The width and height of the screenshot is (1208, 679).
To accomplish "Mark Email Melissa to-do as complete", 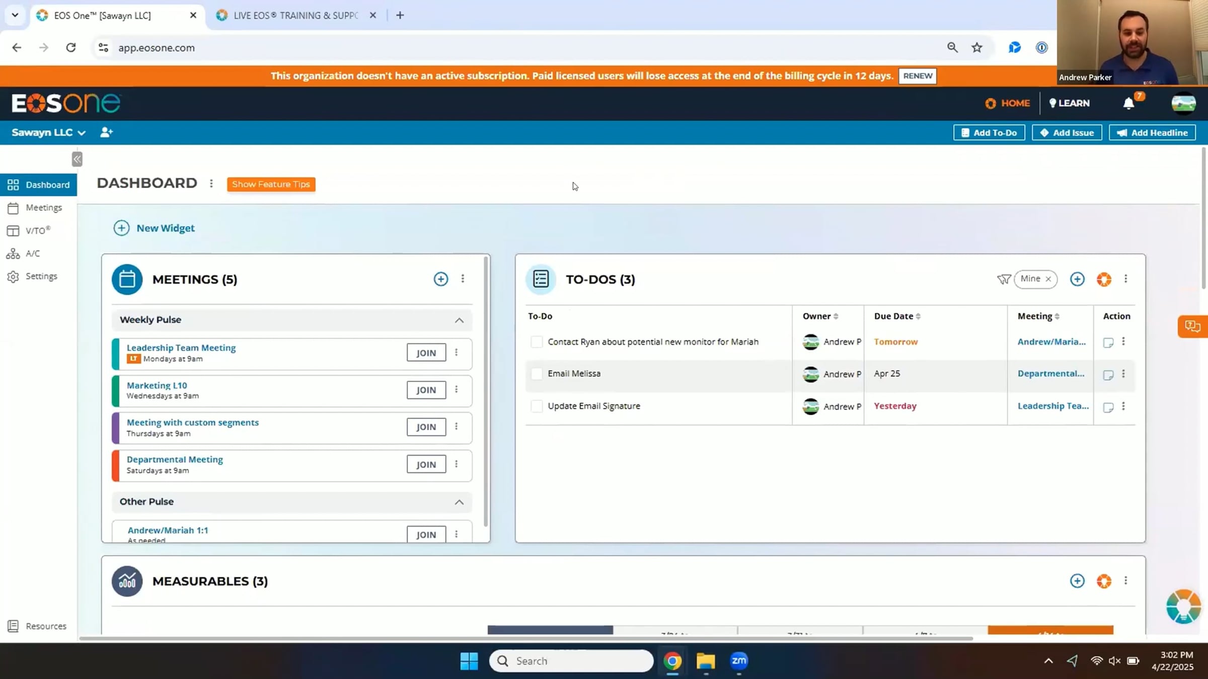I will (537, 374).
